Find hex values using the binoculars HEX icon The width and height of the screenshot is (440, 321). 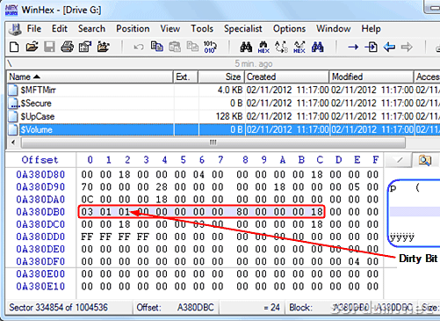tap(263, 47)
